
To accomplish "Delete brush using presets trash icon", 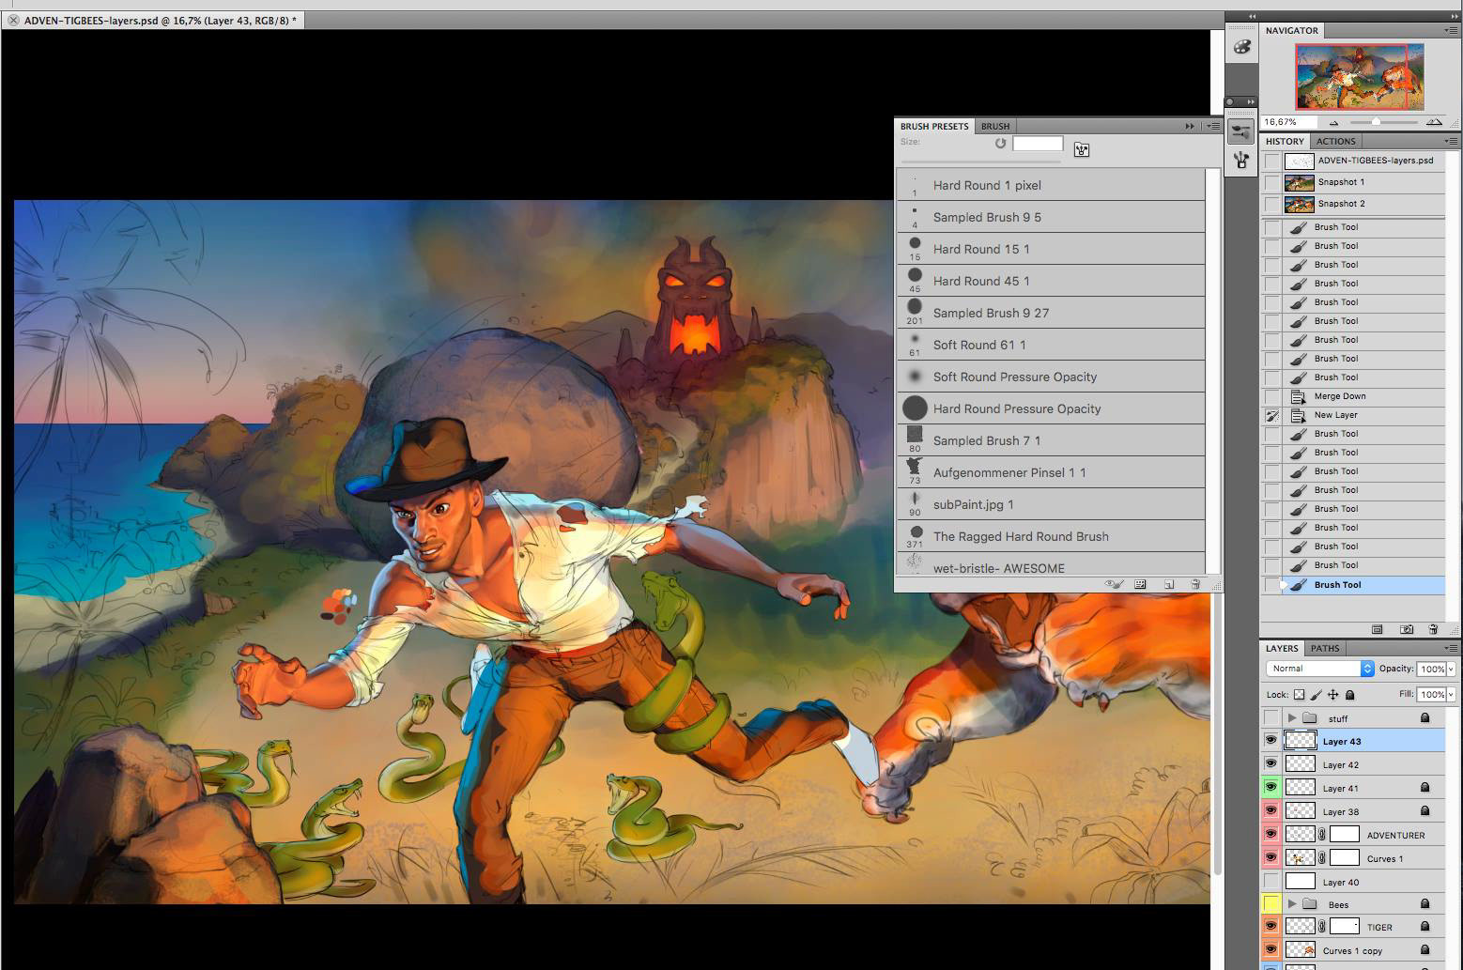I will [x=1195, y=584].
